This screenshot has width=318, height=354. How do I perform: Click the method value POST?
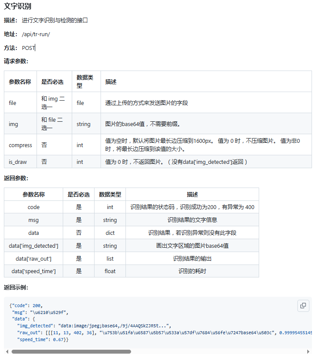coord(28,48)
